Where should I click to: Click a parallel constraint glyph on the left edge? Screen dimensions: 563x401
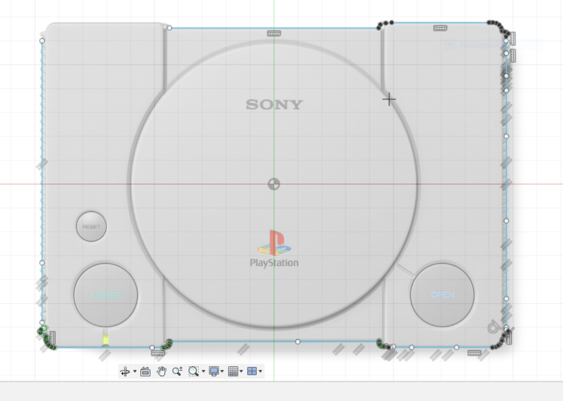click(42, 163)
